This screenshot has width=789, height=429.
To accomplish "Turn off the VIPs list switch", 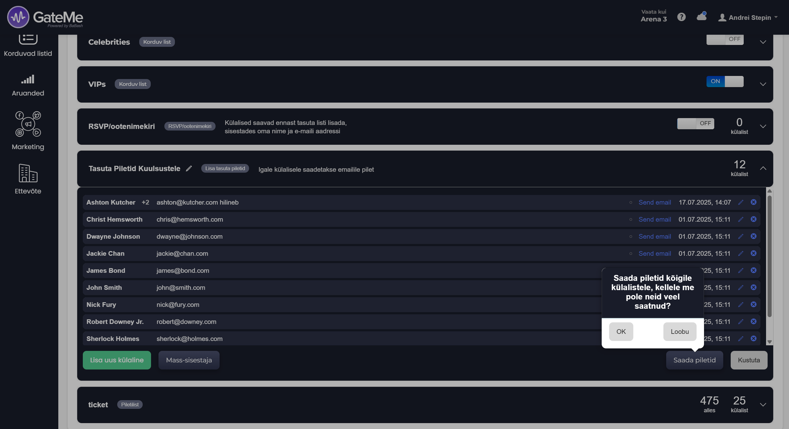I will [725, 82].
